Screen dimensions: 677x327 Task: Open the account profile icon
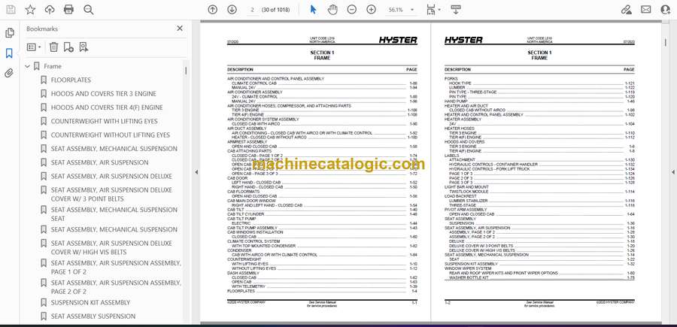(666, 10)
